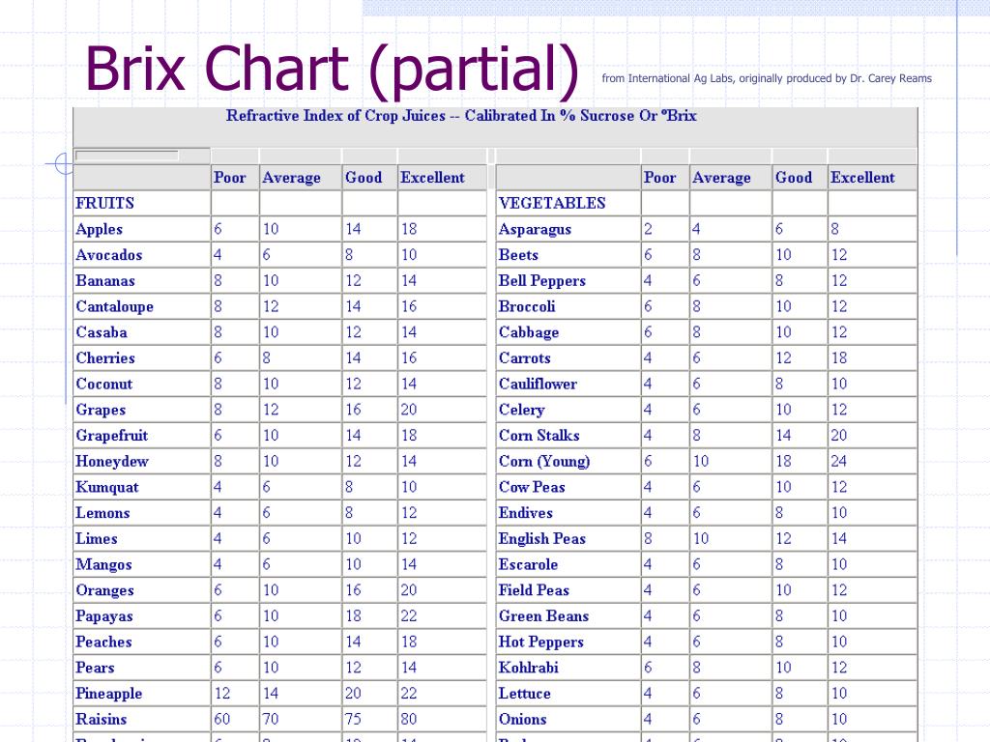Image resolution: width=990 pixels, height=742 pixels.
Task: Select the Apples row label
Action: point(100,230)
